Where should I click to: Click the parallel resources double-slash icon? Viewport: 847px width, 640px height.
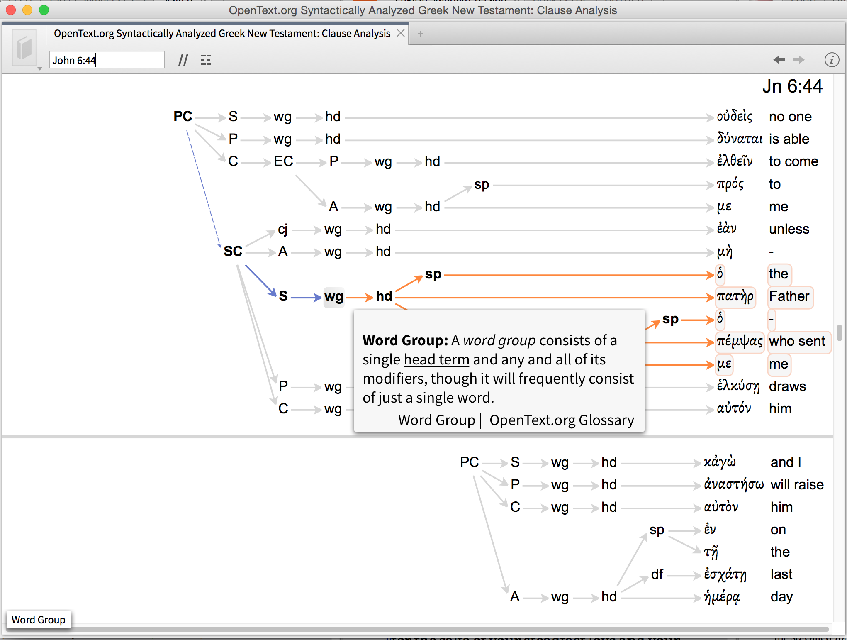[x=183, y=60]
